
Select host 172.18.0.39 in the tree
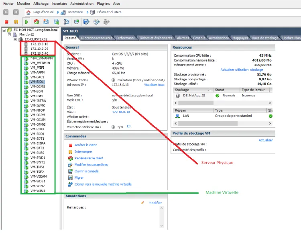click(x=39, y=49)
